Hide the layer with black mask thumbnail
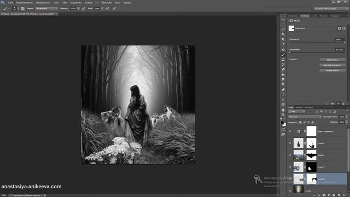The width and height of the screenshot is (350, 197). tap(290, 167)
